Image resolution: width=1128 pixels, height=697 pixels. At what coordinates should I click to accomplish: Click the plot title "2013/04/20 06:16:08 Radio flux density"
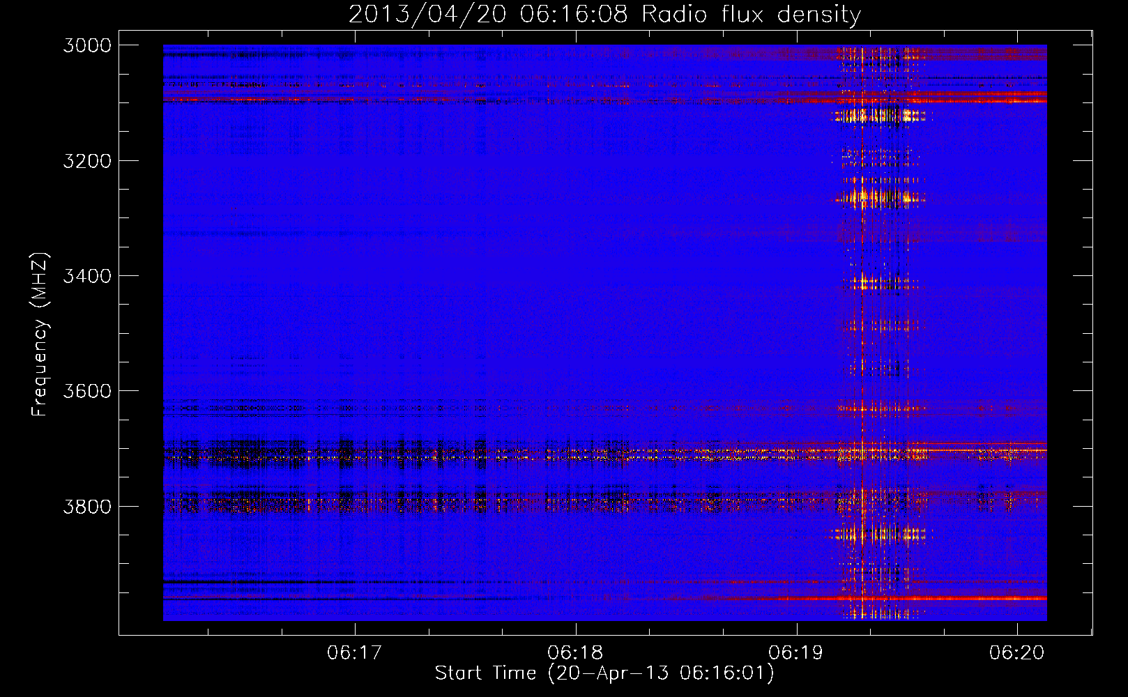(x=604, y=14)
